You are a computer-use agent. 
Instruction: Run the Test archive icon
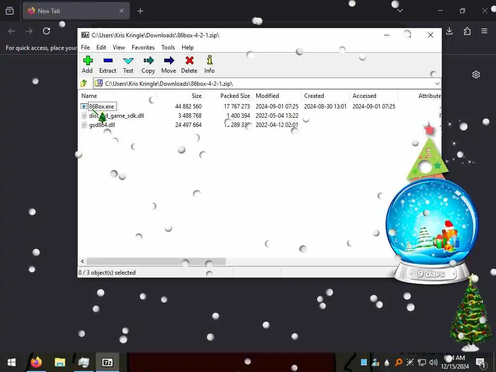click(x=128, y=61)
